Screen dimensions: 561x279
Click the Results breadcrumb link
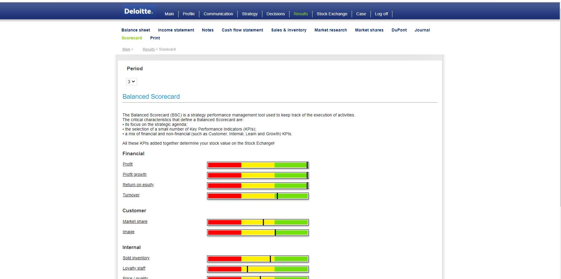tap(149, 49)
